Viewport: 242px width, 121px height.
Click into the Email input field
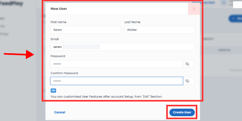pyautogui.click(x=123, y=47)
